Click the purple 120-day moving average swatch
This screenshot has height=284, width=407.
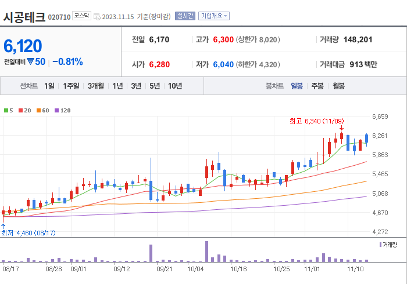(56, 111)
